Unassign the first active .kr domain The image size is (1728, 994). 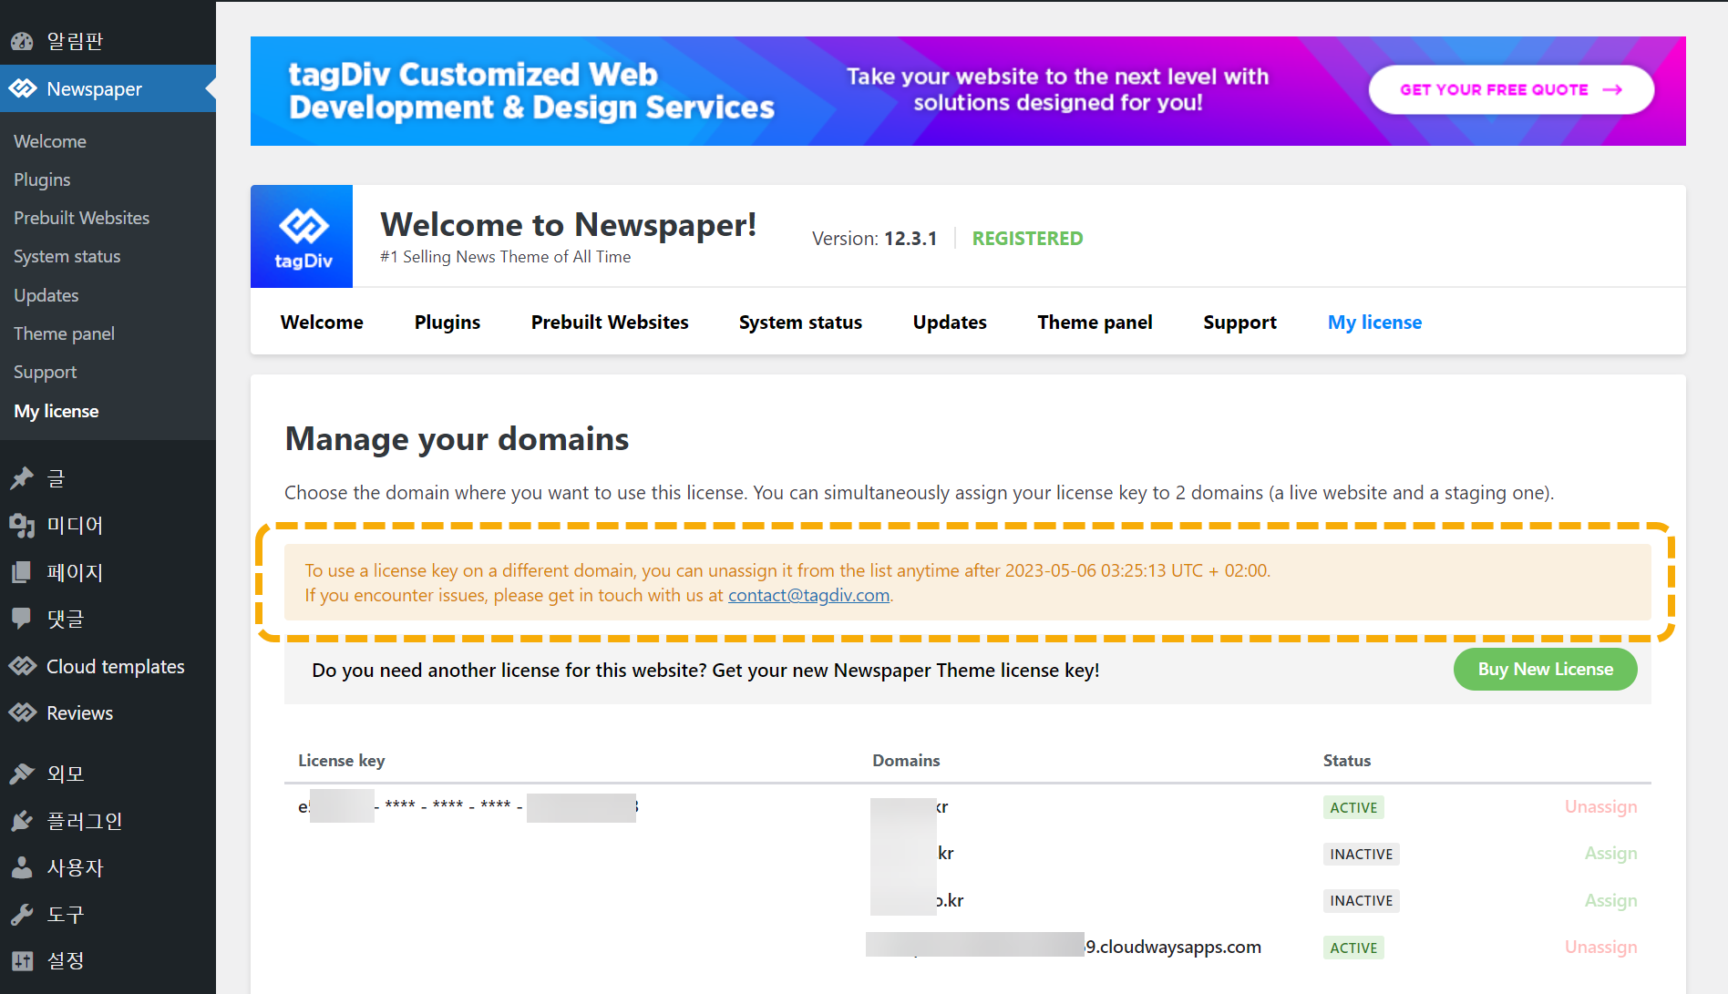pyautogui.click(x=1600, y=806)
